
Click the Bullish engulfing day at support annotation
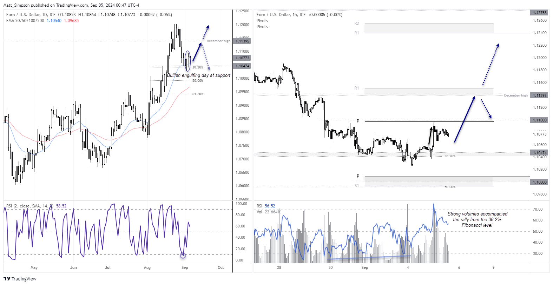click(199, 75)
